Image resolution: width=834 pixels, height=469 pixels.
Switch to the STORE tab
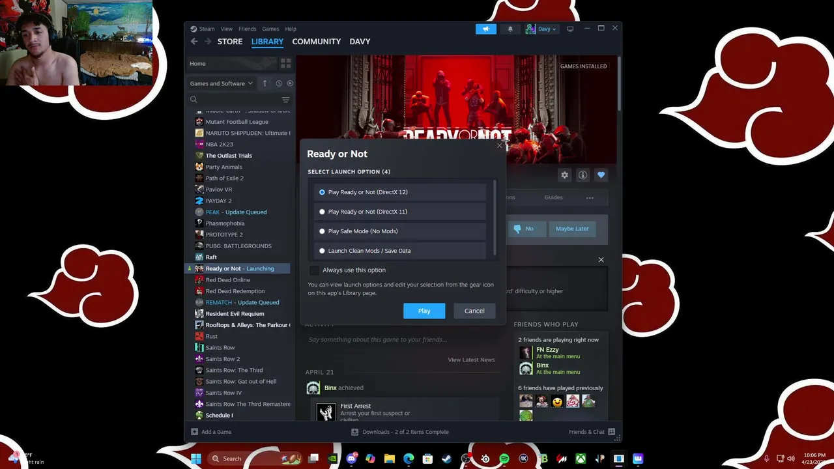click(x=230, y=42)
